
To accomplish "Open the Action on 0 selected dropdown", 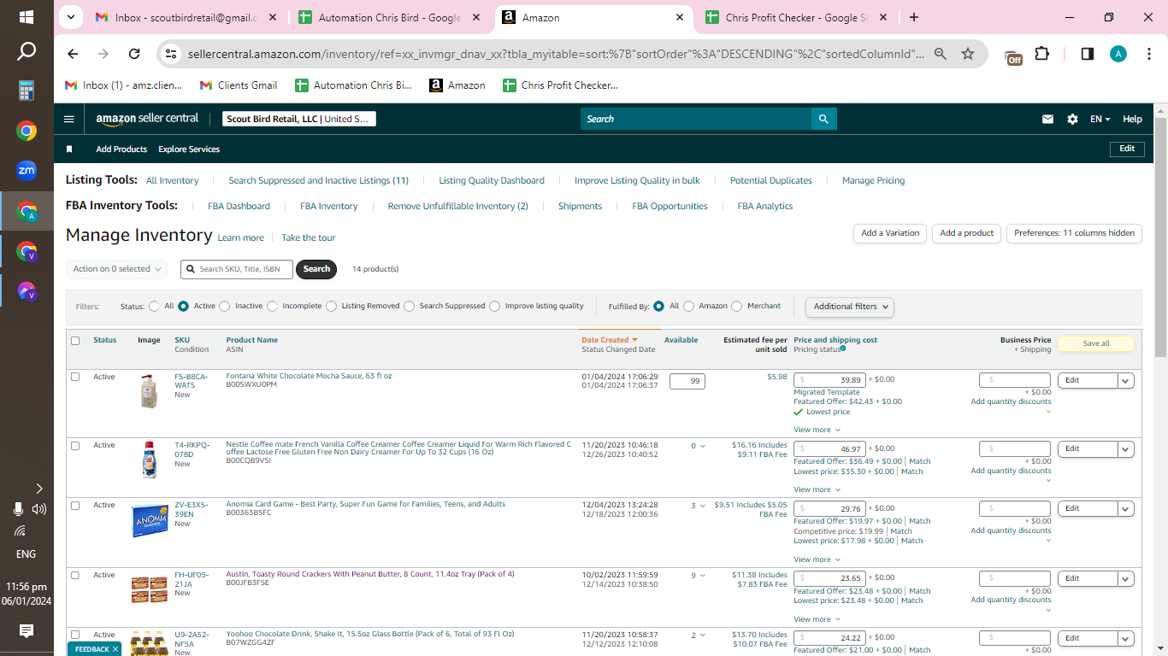I will click(x=116, y=269).
